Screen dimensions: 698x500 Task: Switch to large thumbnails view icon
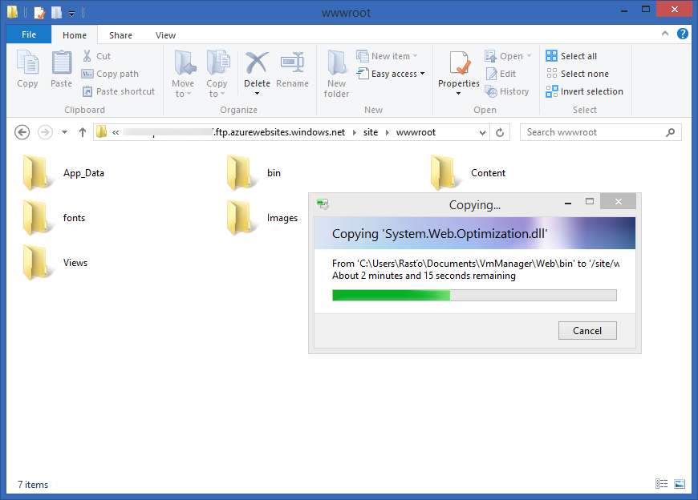(x=680, y=484)
